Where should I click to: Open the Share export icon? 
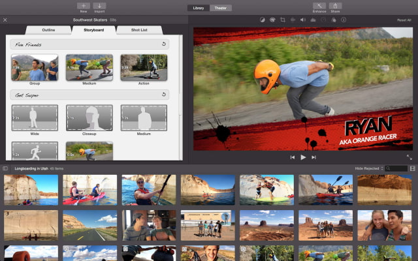pyautogui.click(x=335, y=6)
